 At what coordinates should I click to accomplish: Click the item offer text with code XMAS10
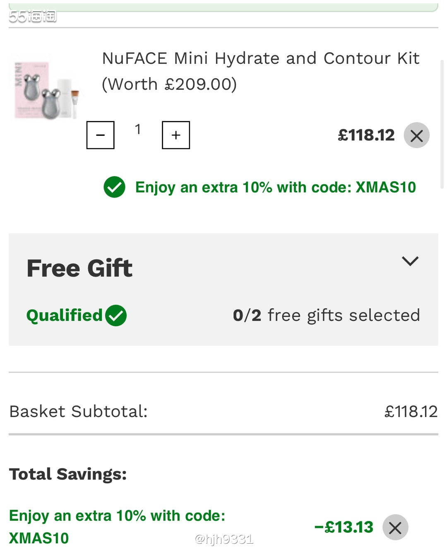pos(275,187)
